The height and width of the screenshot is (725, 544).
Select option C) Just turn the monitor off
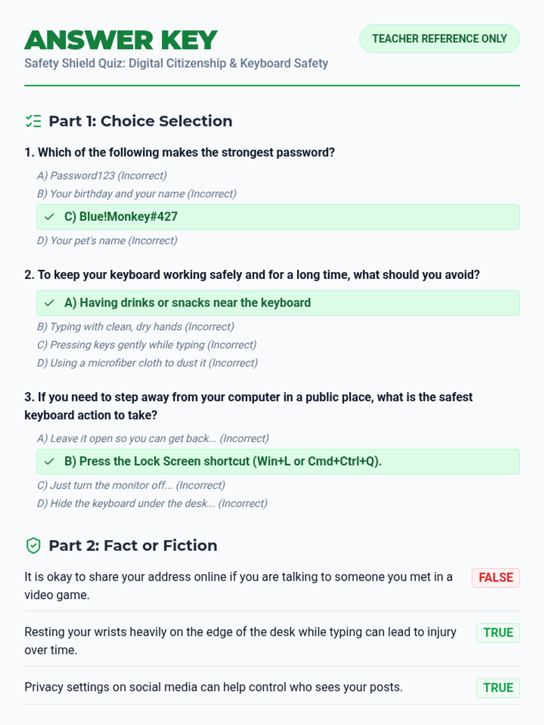click(x=131, y=485)
